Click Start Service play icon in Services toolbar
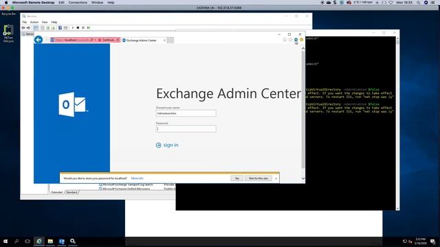This screenshot has height=247, width=440. point(73,27)
